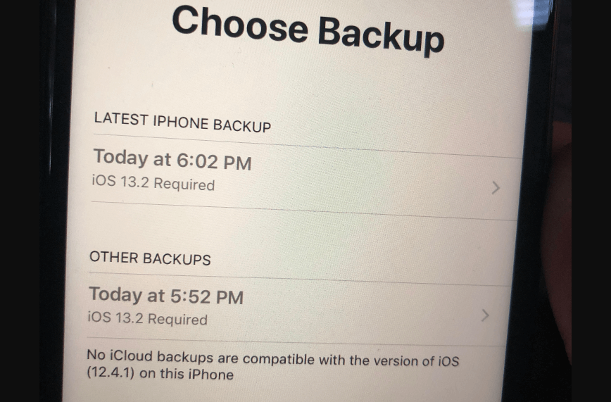Tap the No iCloud backups compatibility note
Viewport: 611px width, 402px height.
click(x=273, y=365)
